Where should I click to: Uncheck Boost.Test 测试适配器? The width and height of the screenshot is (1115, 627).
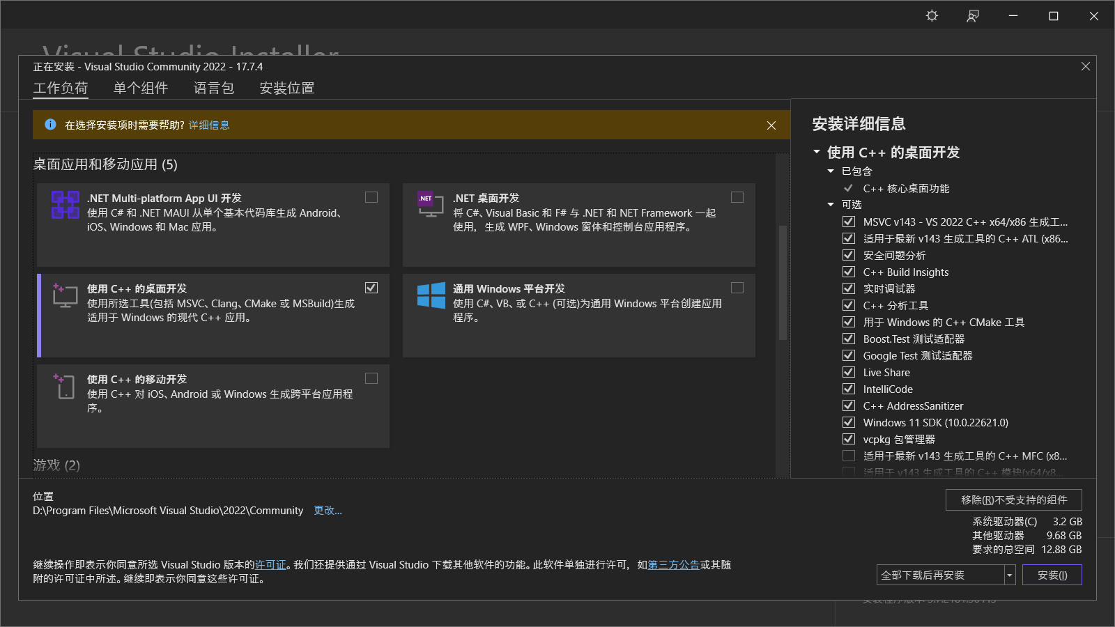point(849,339)
